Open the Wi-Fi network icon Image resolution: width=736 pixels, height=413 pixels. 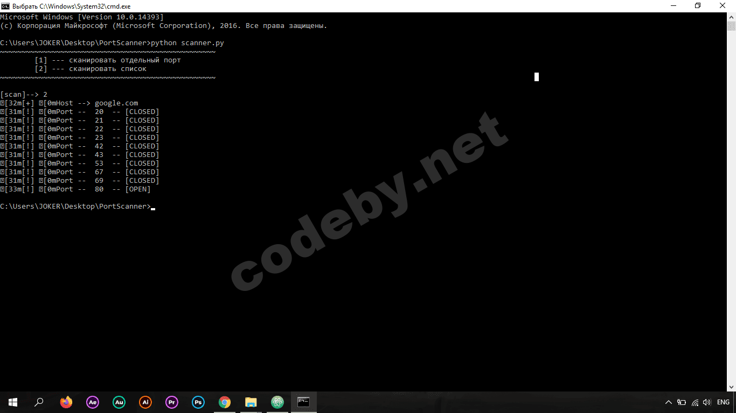tap(695, 402)
